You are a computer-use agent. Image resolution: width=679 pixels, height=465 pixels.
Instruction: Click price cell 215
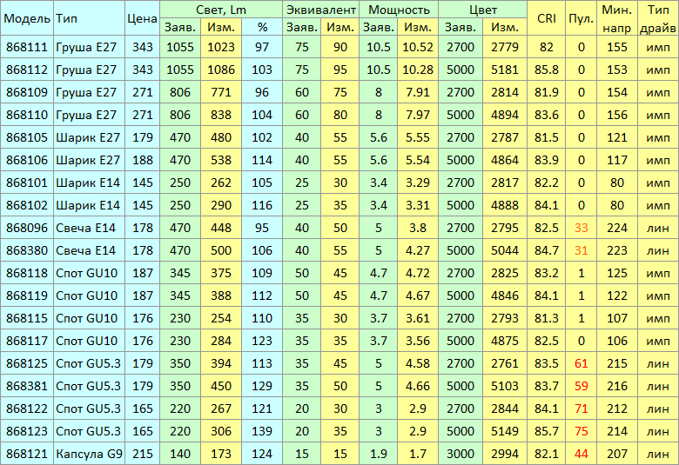(x=143, y=454)
